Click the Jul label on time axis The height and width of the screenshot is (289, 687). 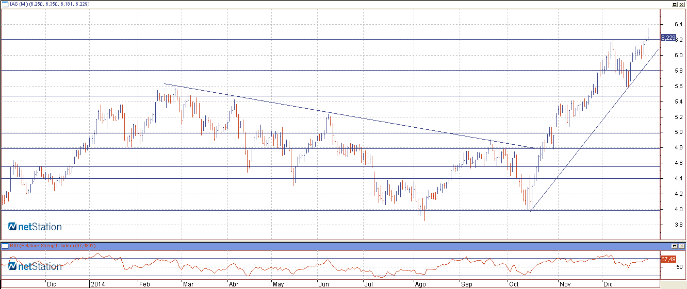[368, 284]
